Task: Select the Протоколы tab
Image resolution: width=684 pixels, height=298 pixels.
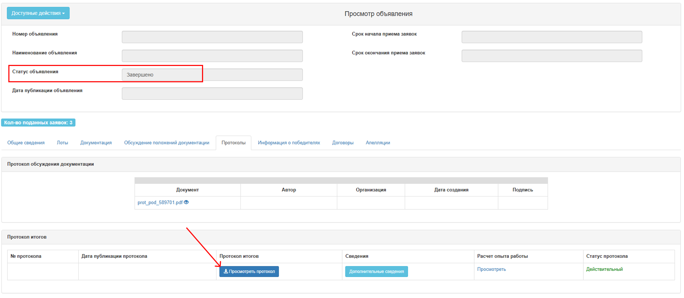Action: pos(234,143)
